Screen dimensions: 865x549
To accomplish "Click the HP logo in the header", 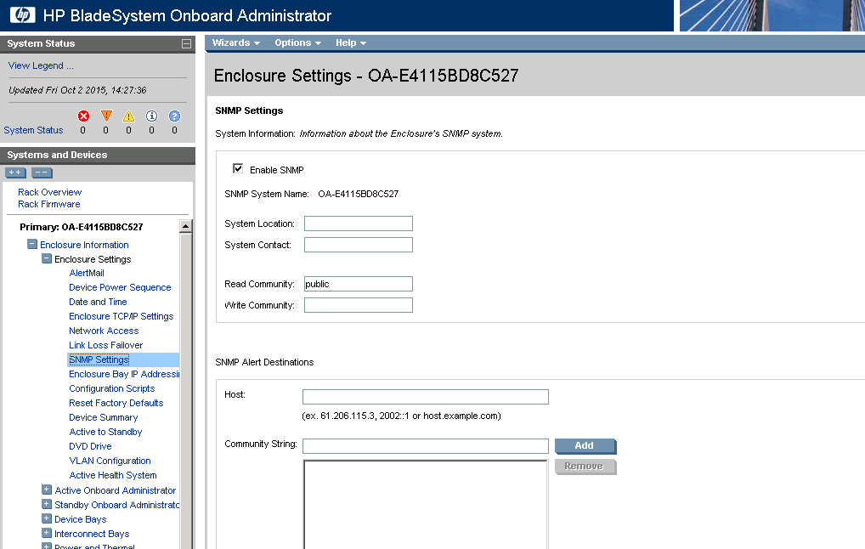I will click(x=23, y=15).
